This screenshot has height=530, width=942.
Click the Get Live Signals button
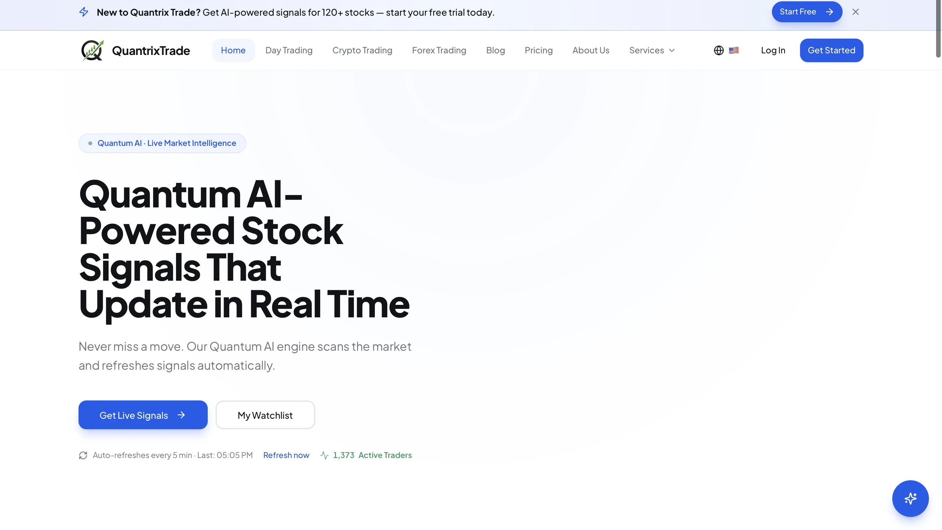[x=143, y=415]
